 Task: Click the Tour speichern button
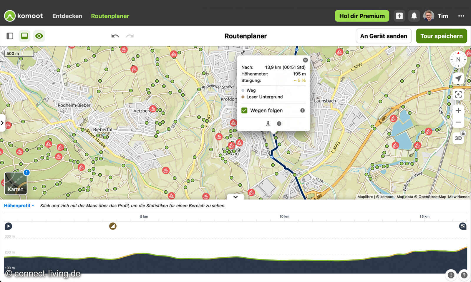pyautogui.click(x=441, y=36)
